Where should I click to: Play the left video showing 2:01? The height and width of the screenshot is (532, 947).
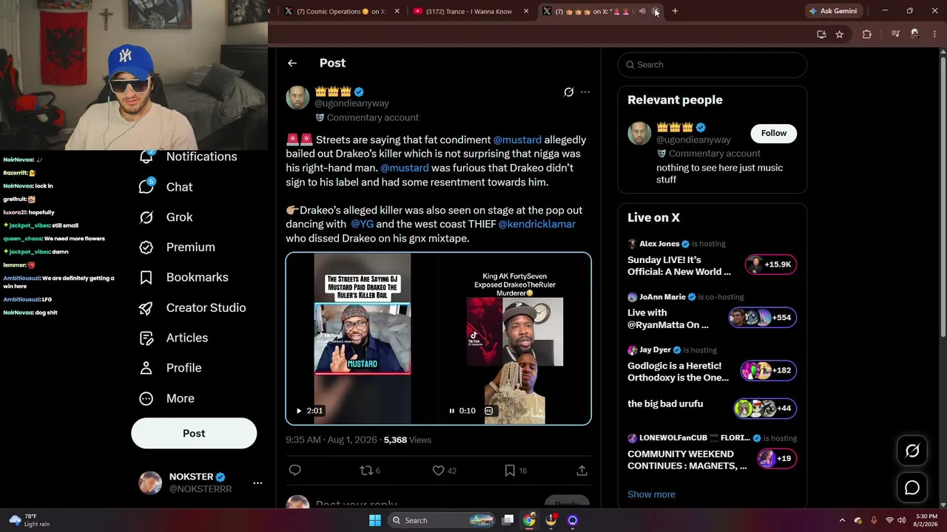(x=299, y=411)
